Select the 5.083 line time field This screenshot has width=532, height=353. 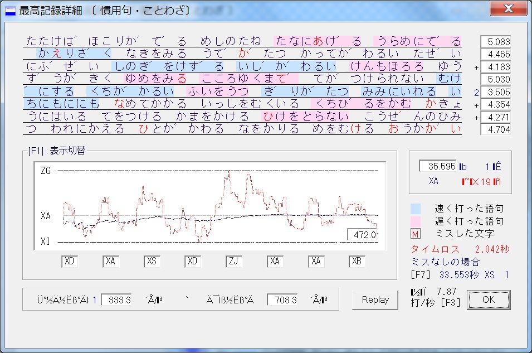495,42
